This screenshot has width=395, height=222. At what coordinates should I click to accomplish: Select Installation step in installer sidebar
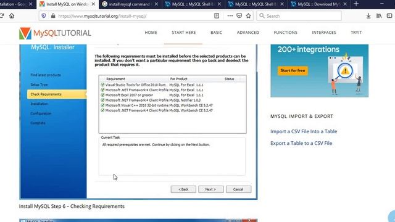click(39, 104)
